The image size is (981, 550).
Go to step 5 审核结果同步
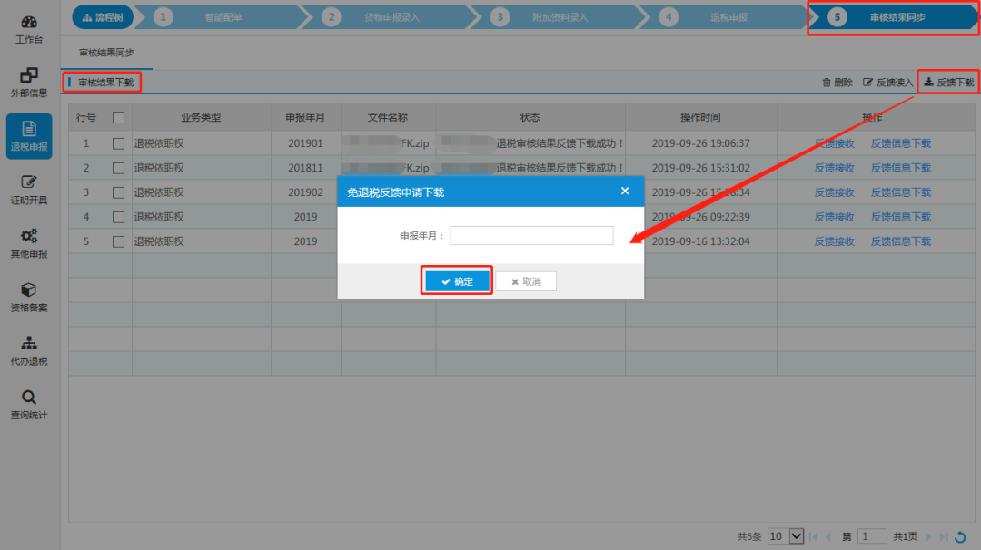pyautogui.click(x=893, y=17)
